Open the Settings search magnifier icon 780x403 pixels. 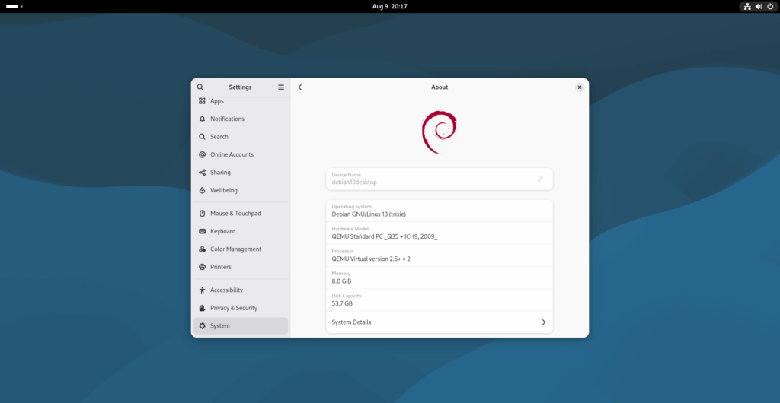[x=200, y=87]
